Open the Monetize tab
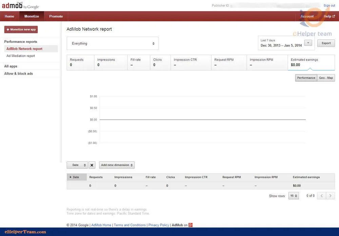Image resolution: width=339 pixels, height=236 pixels. click(32, 16)
